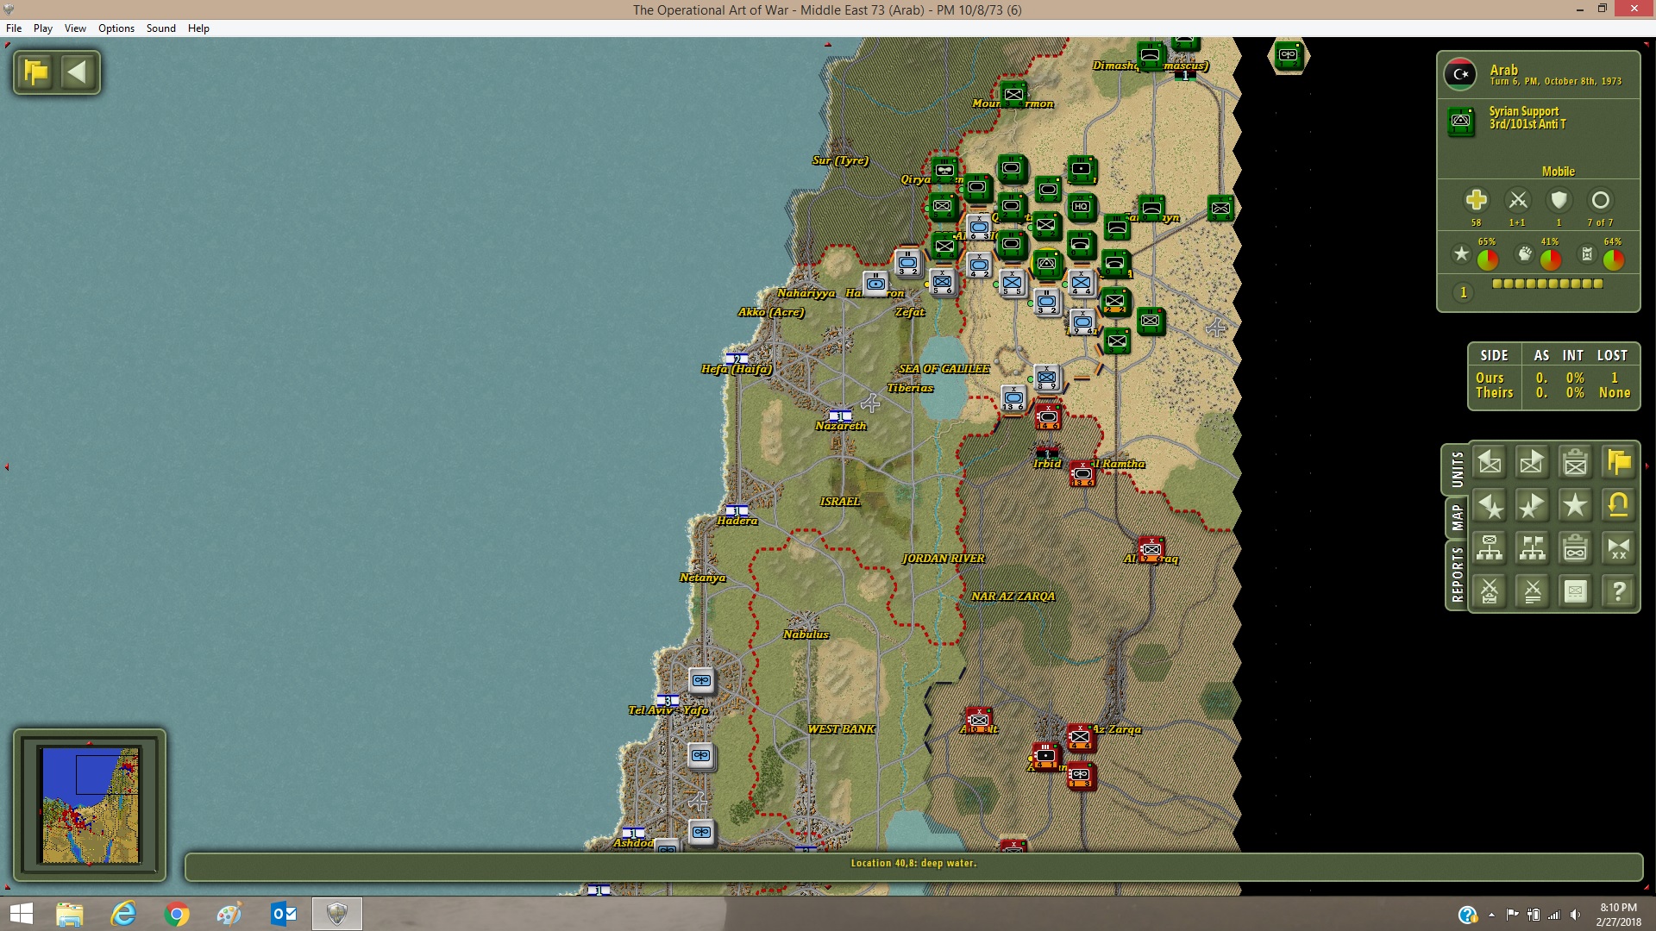Viewport: 1656px width, 931px height.
Task: Click the next unit envelope icon
Action: (x=1533, y=463)
